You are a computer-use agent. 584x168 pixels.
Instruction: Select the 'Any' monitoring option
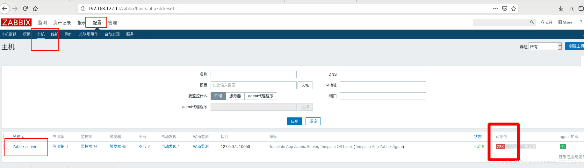pos(218,96)
